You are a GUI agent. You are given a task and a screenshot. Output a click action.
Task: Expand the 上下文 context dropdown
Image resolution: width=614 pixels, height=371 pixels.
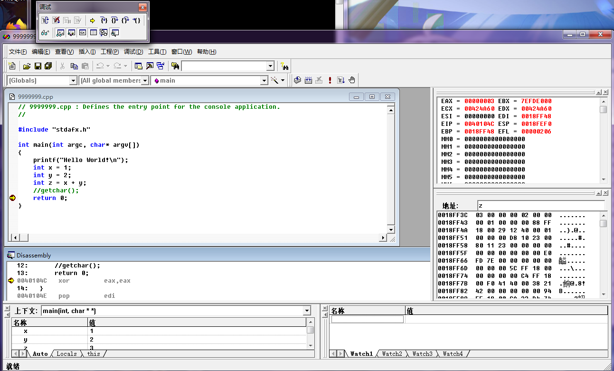[x=306, y=311]
